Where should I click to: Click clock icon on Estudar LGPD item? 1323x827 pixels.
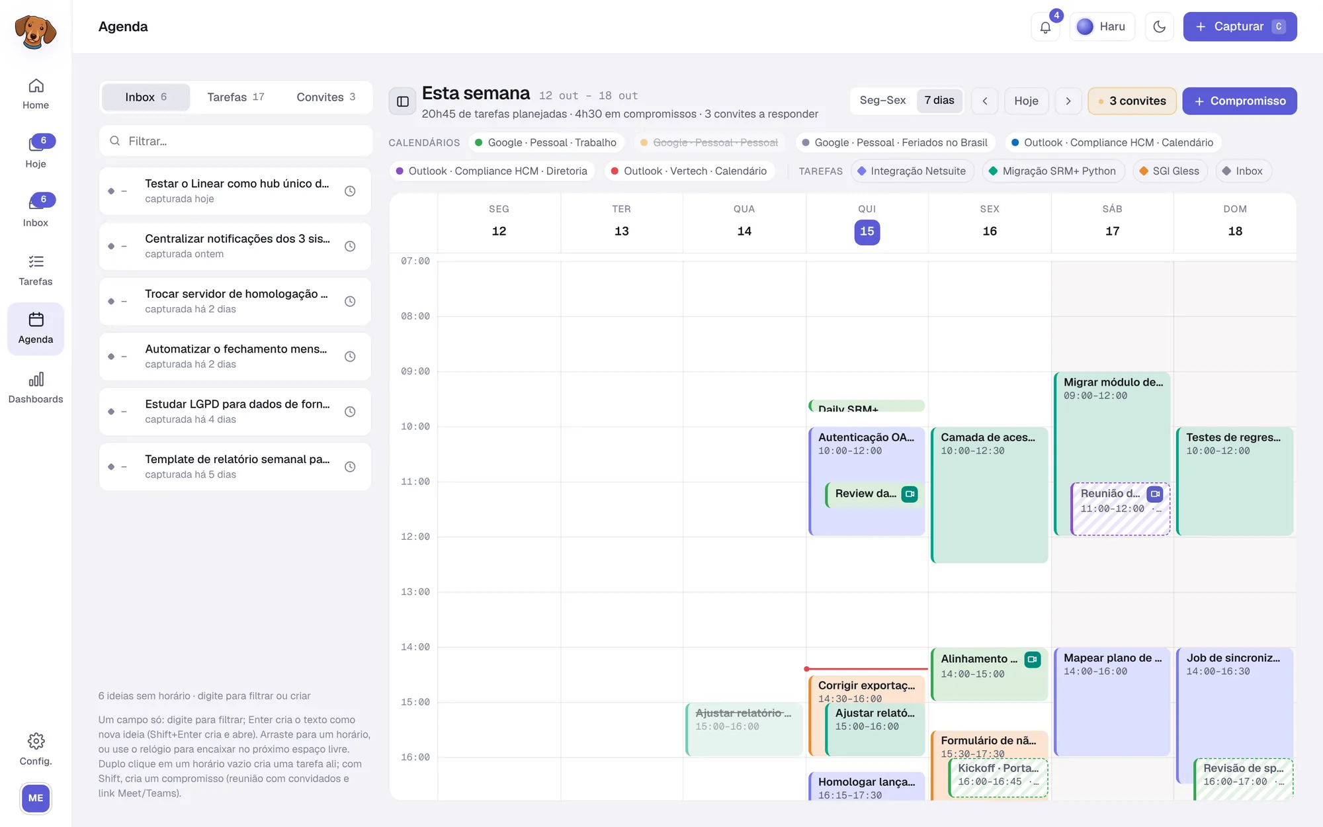(x=351, y=412)
